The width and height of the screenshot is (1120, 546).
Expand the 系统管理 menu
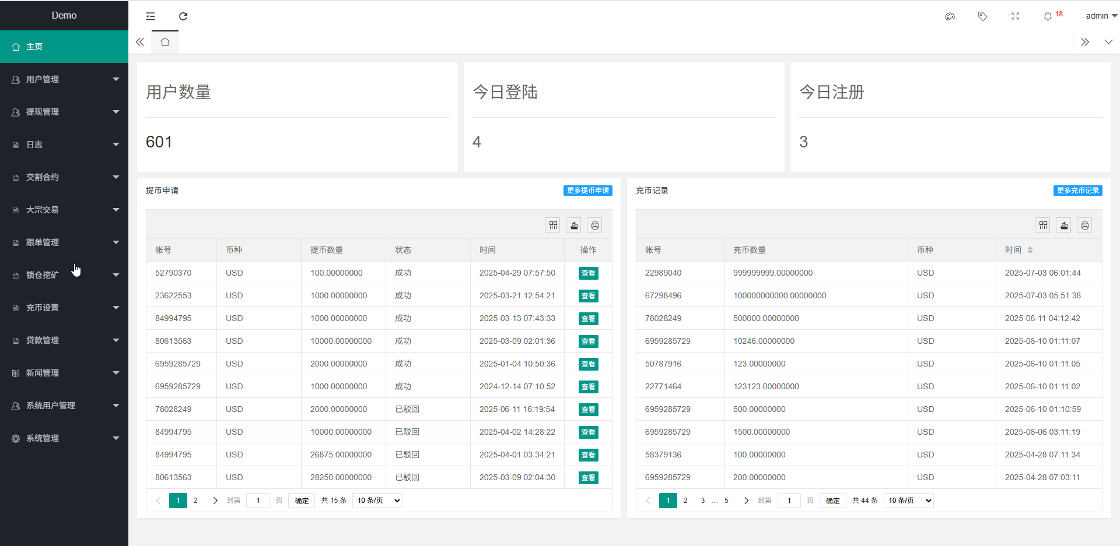pos(64,438)
